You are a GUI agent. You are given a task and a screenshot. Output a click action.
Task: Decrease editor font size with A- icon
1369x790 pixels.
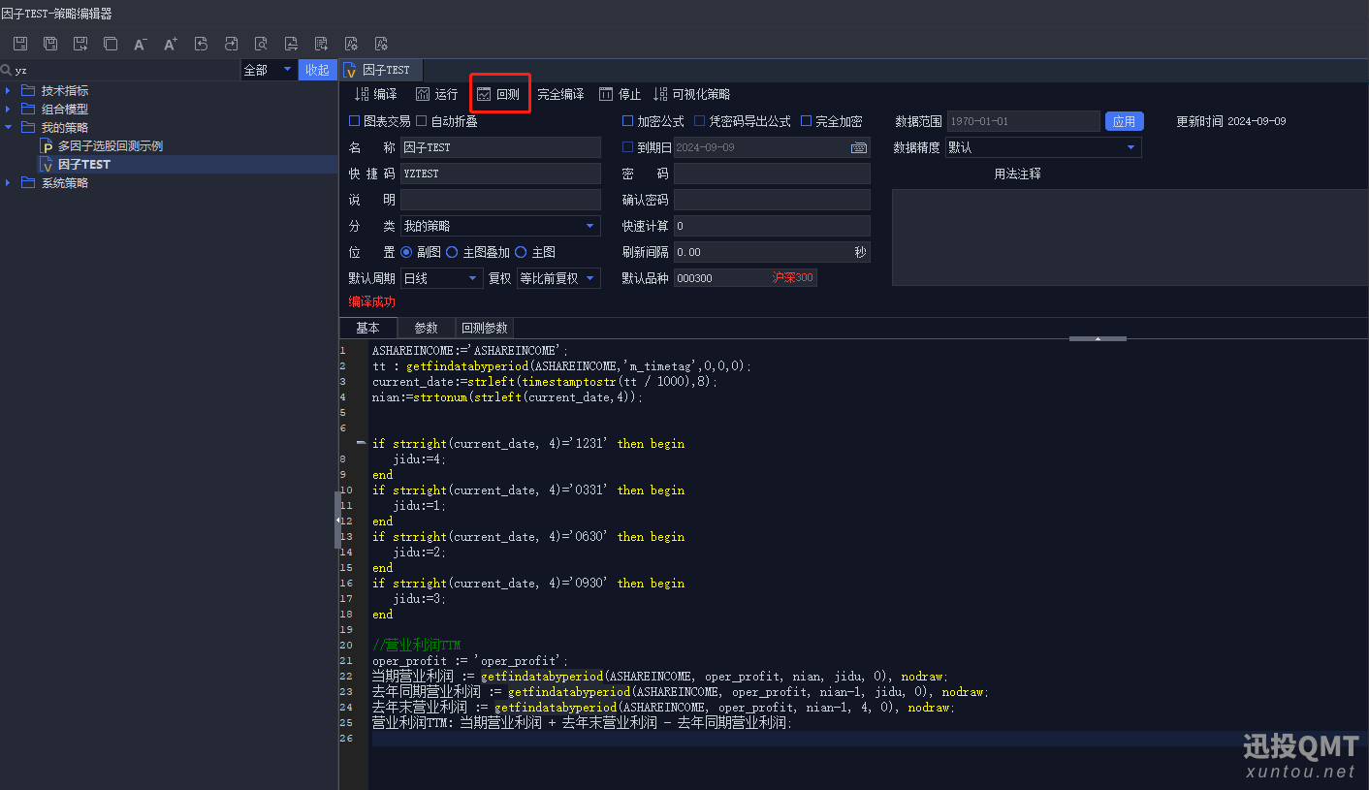click(141, 44)
